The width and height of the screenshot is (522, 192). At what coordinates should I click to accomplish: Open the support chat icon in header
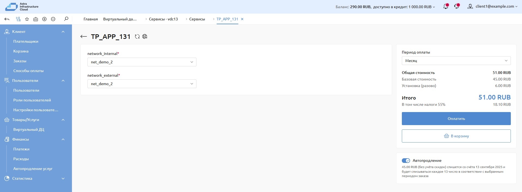(x=457, y=7)
